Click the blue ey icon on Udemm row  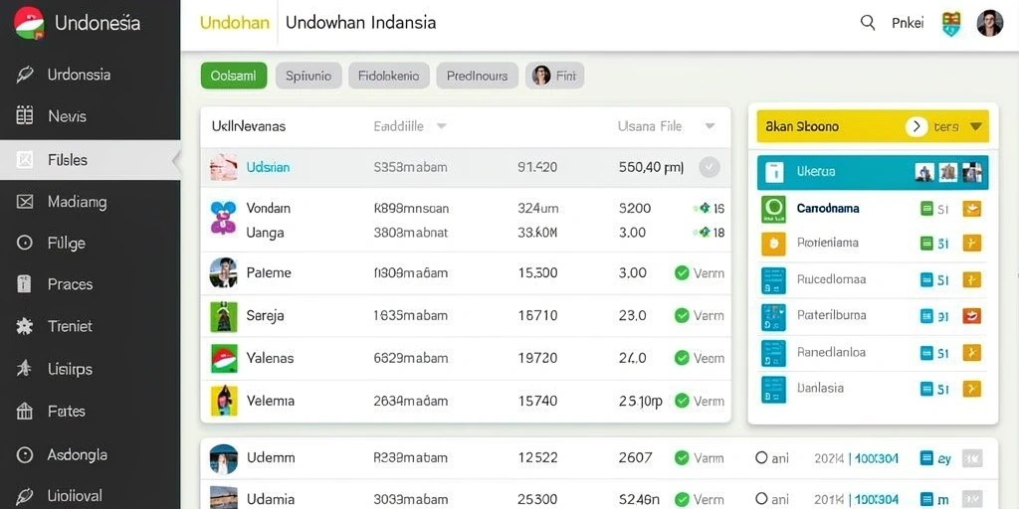(x=927, y=458)
